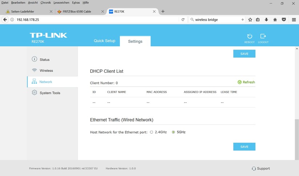Click the LEASE TIME column header
The height and width of the screenshot is (176, 299).
coord(229,92)
